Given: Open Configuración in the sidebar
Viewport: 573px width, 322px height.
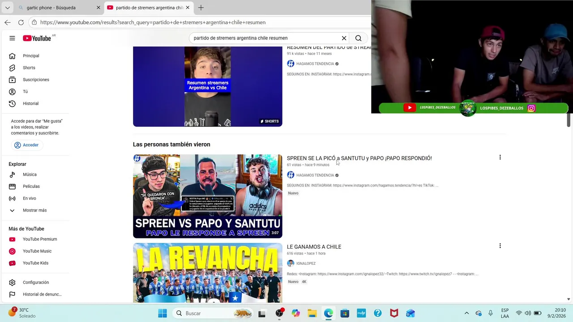Looking at the screenshot, I should [x=35, y=283].
